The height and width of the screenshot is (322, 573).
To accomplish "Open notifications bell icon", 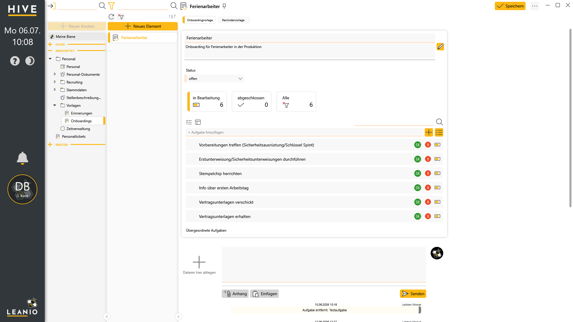I will click(22, 158).
